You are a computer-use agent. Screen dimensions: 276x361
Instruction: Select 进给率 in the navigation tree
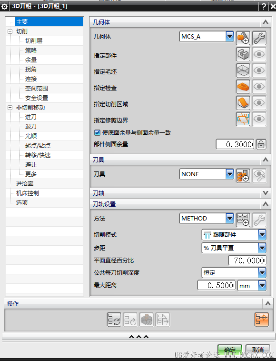(x=25, y=184)
